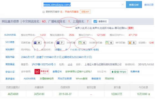Click the IP address 114.80.161.29 link
Screen dimensions: 155x103
(84, 50)
